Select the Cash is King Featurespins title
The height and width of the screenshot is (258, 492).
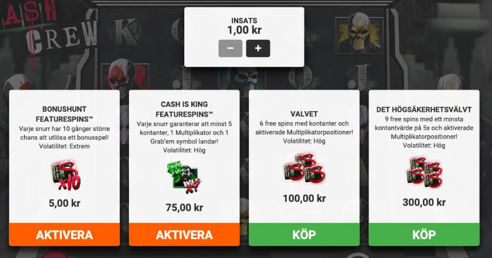pos(184,109)
